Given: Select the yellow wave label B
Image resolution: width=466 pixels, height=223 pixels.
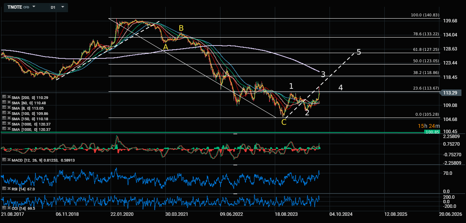Looking at the screenshot, I should pyautogui.click(x=181, y=28).
